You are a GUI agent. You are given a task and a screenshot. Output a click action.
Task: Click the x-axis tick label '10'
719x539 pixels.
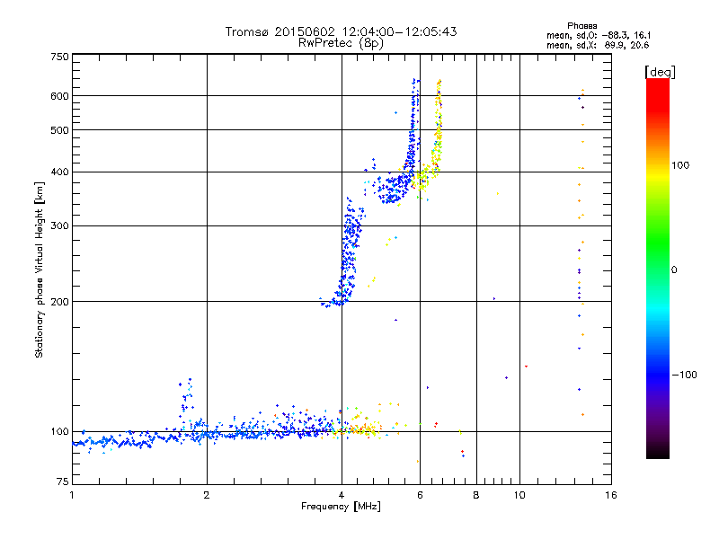pos(519,495)
